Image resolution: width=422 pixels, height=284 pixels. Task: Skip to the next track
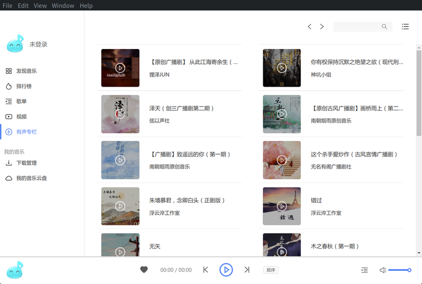(246, 270)
